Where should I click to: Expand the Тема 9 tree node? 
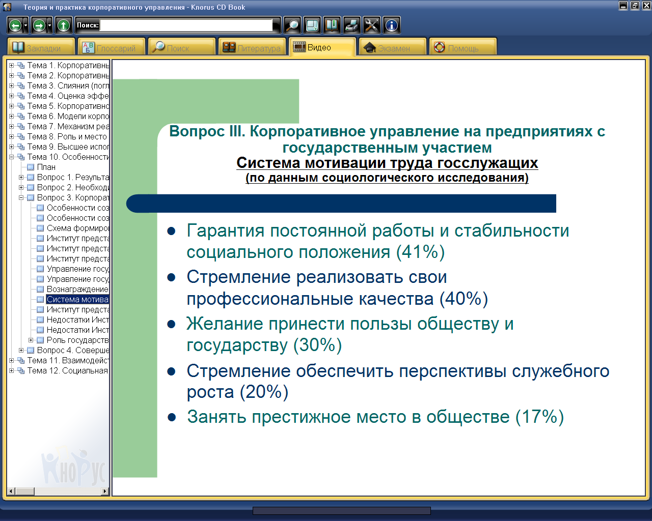click(11, 147)
